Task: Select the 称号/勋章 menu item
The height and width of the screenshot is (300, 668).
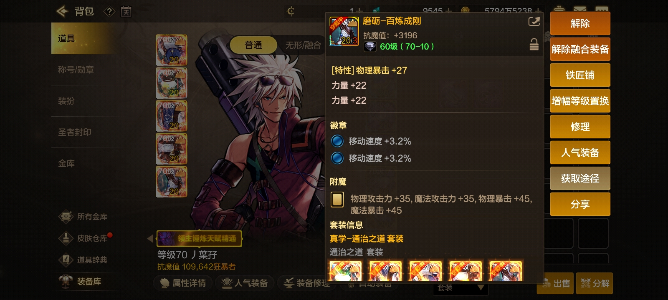Action: pos(76,70)
